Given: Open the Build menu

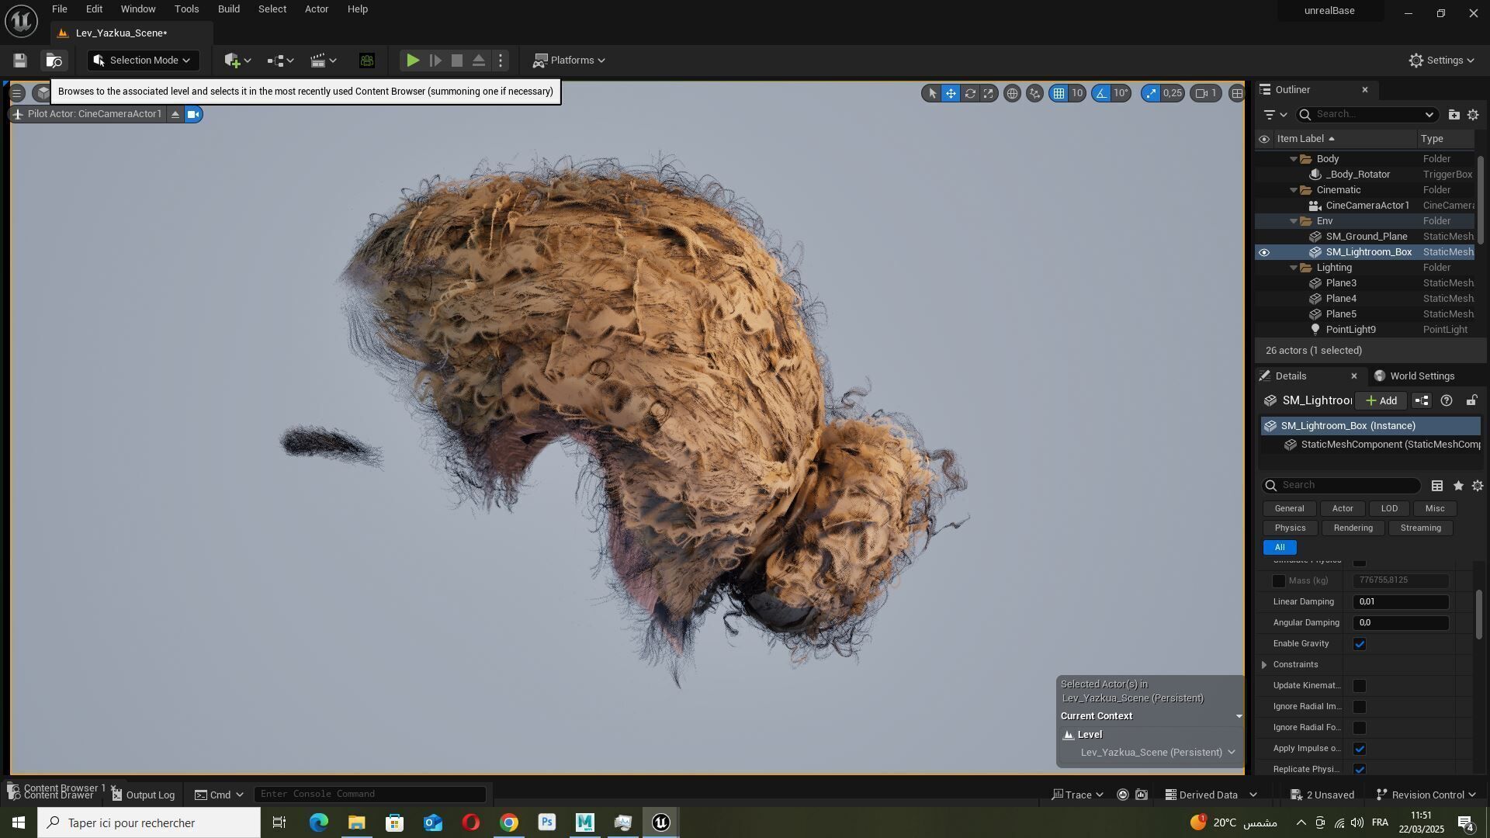Looking at the screenshot, I should tap(228, 9).
